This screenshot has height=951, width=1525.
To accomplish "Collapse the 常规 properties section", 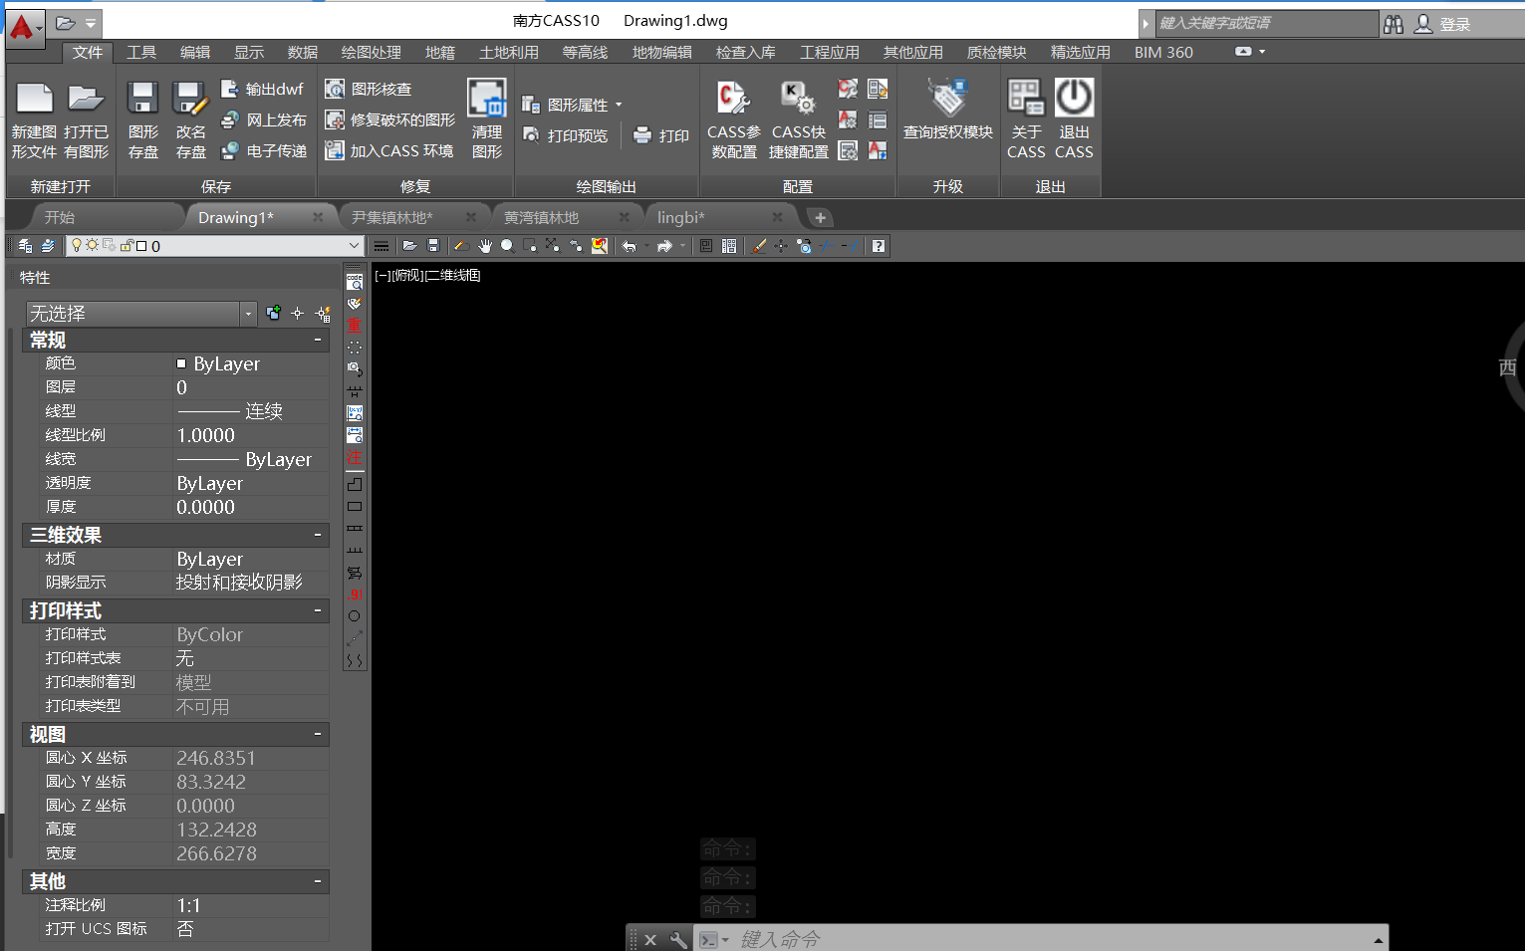I will coord(318,341).
